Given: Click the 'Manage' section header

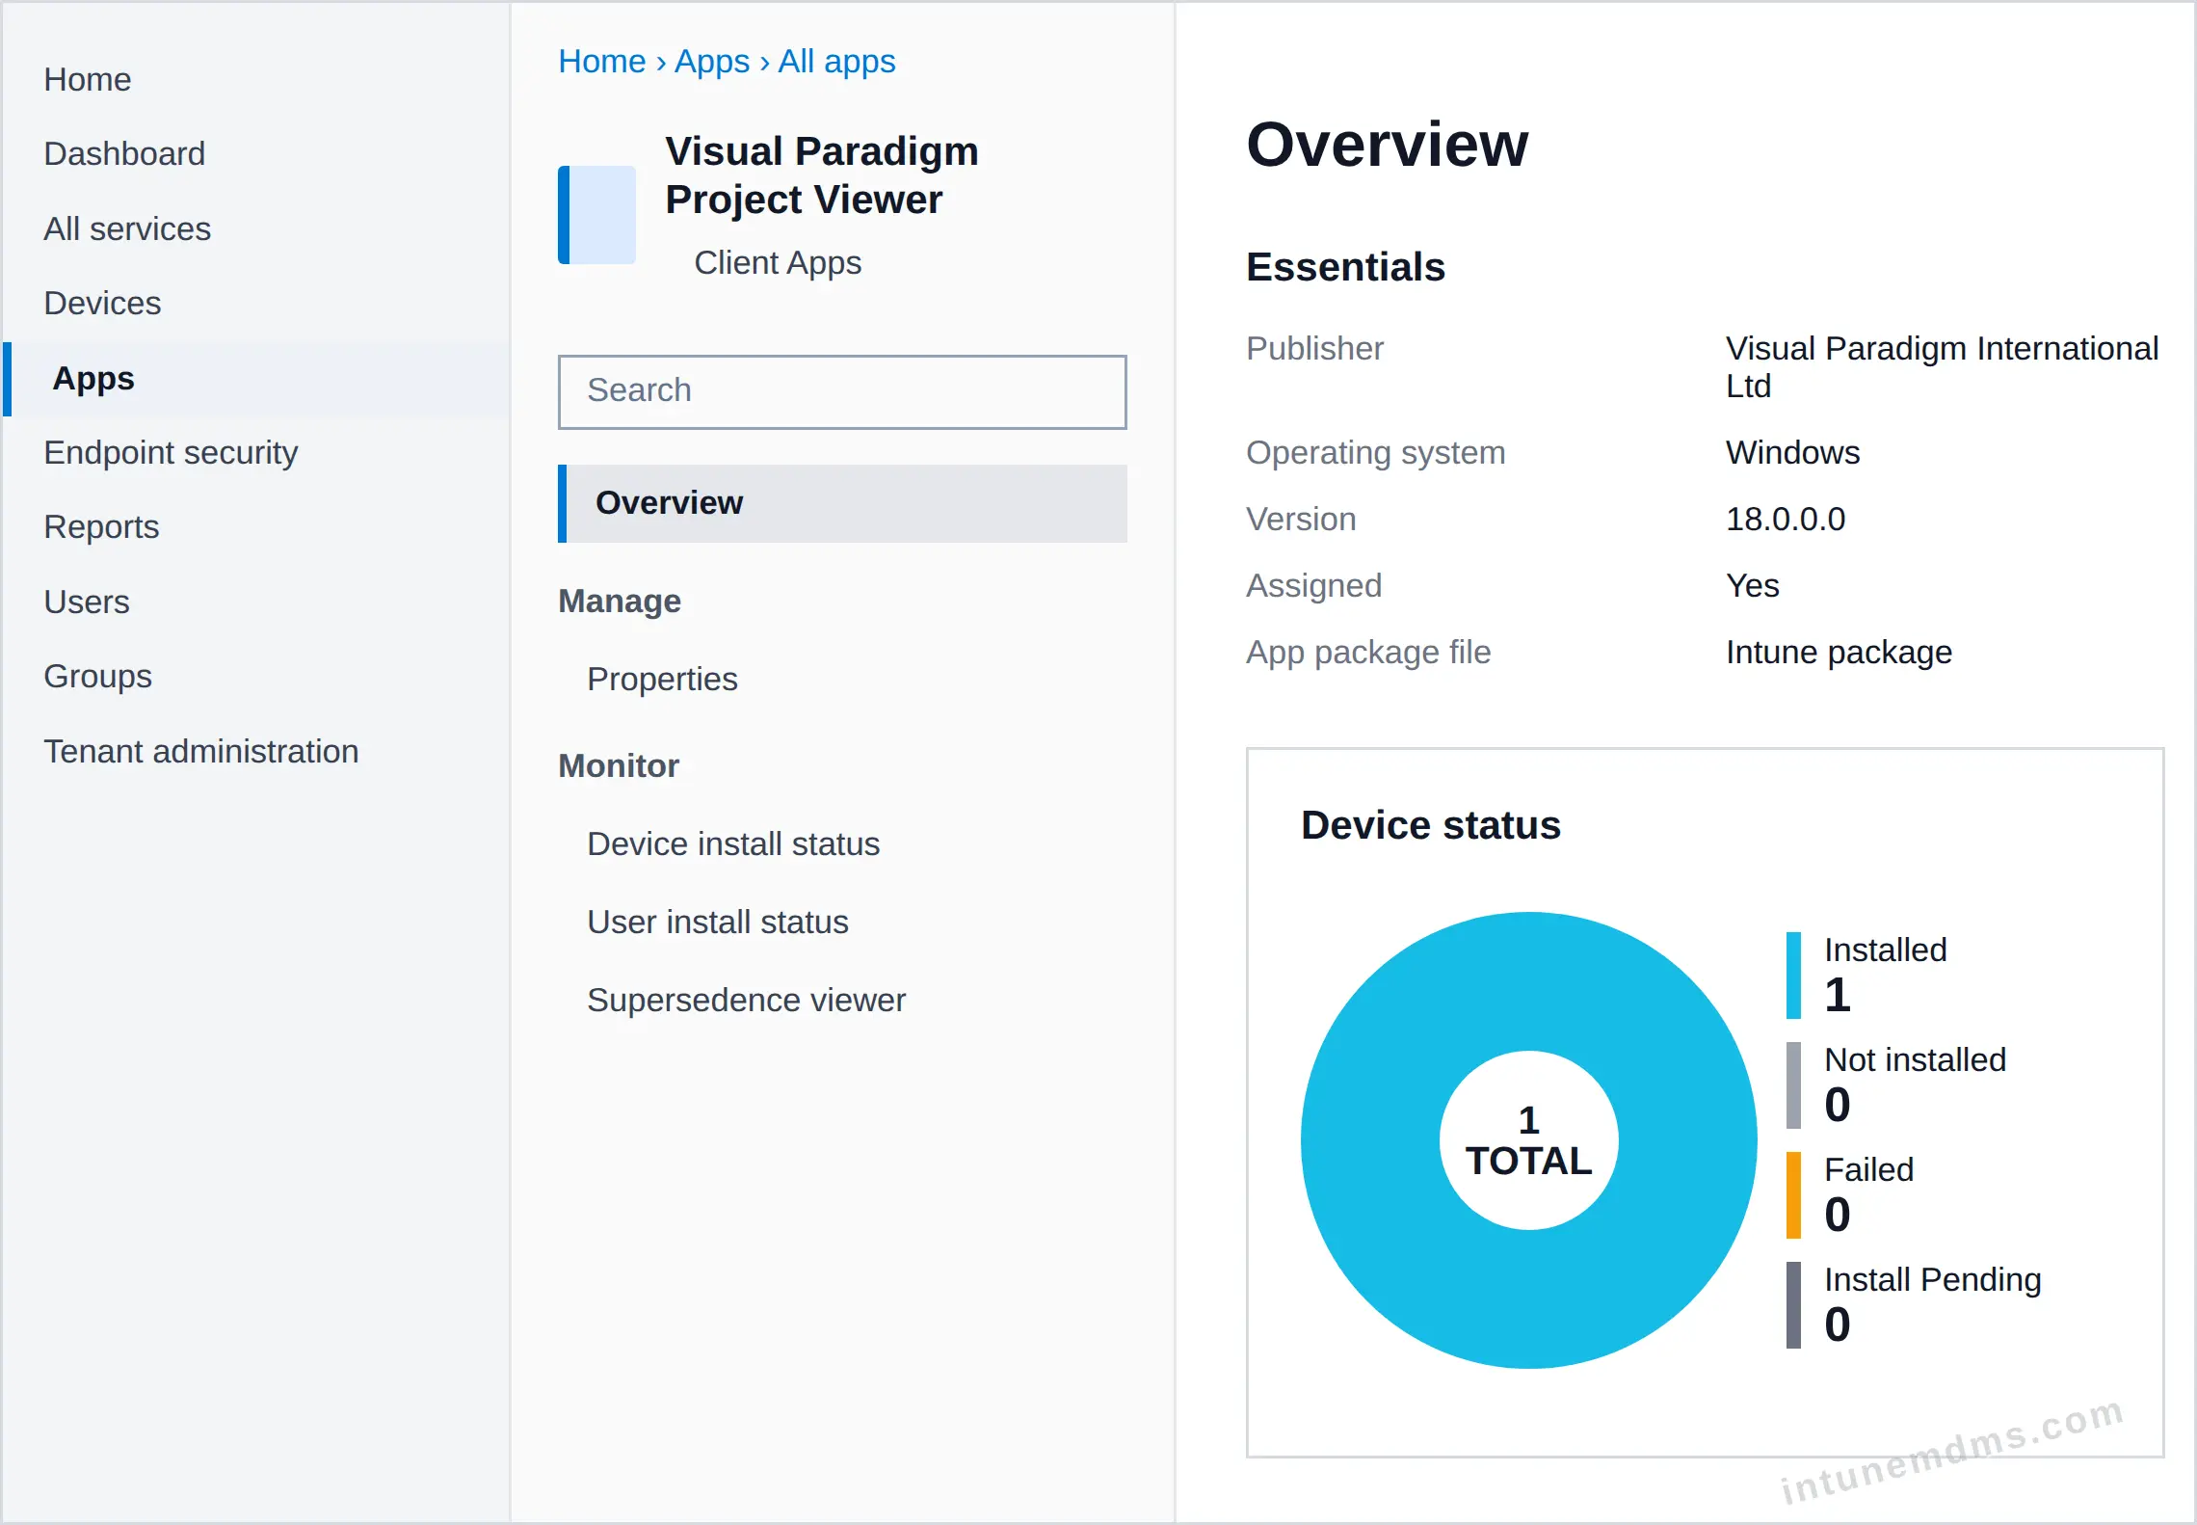Looking at the screenshot, I should pos(620,602).
